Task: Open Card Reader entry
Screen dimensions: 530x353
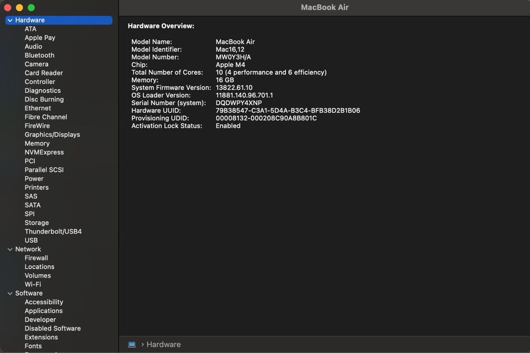Action: [x=44, y=73]
